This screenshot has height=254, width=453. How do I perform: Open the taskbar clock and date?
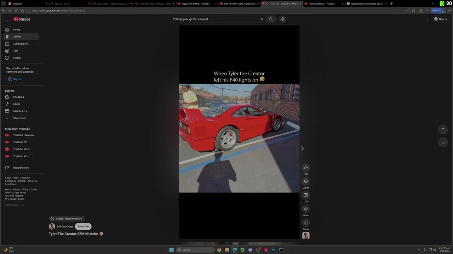click(444, 250)
